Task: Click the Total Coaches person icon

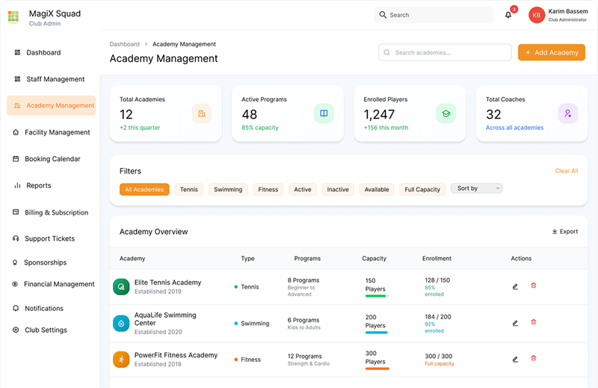Action: pyautogui.click(x=568, y=114)
